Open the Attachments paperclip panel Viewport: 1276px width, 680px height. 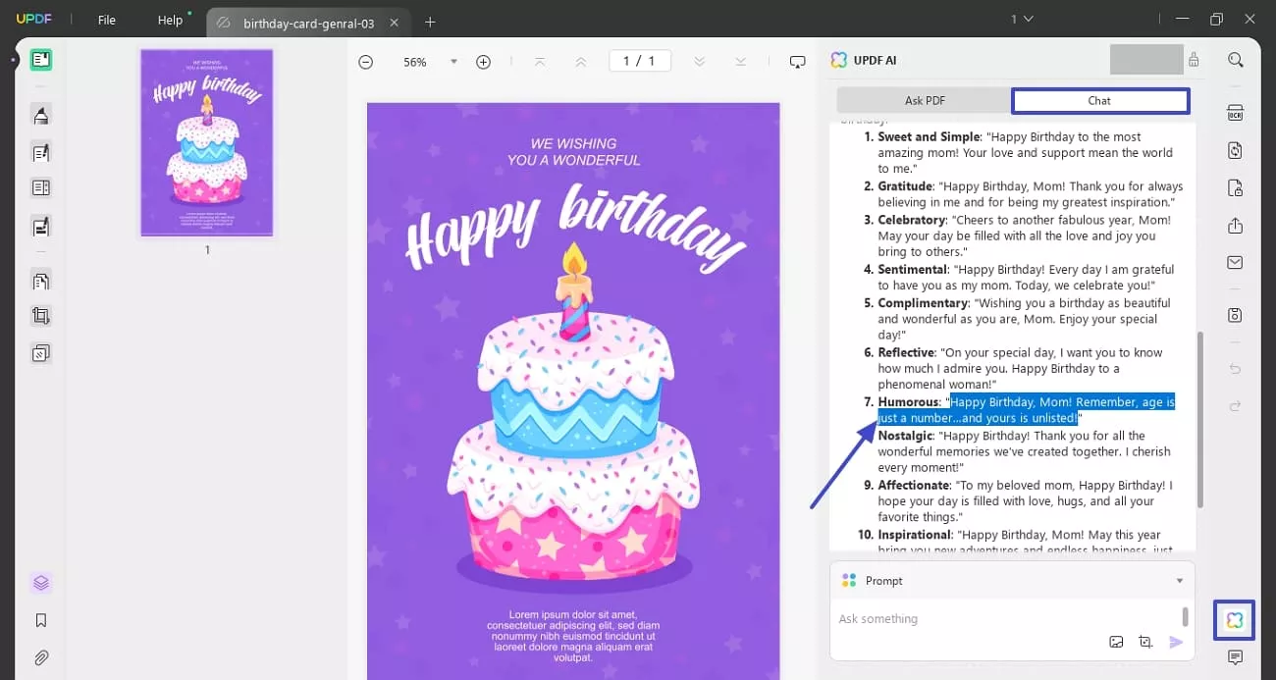pos(40,657)
